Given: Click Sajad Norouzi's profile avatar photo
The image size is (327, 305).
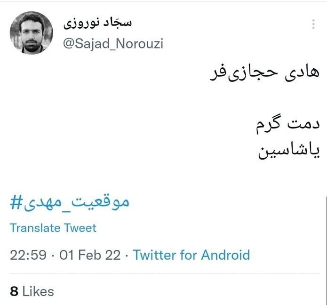Looking at the screenshot, I should [x=32, y=33].
